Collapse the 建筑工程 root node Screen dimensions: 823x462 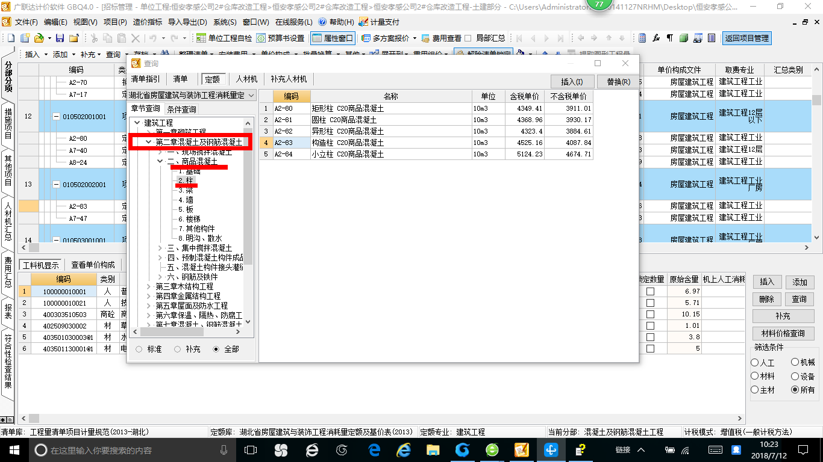tap(137, 123)
